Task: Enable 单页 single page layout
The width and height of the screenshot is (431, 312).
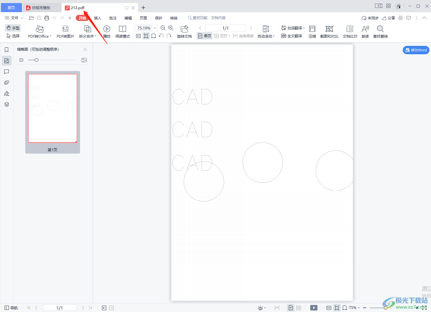Action: (205, 36)
